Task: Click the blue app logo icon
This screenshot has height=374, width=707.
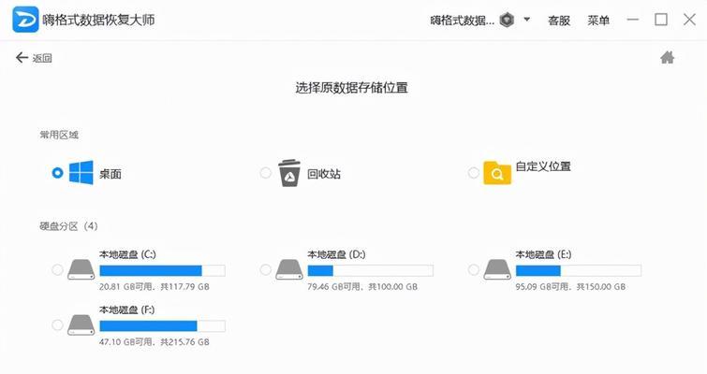Action: pos(25,20)
